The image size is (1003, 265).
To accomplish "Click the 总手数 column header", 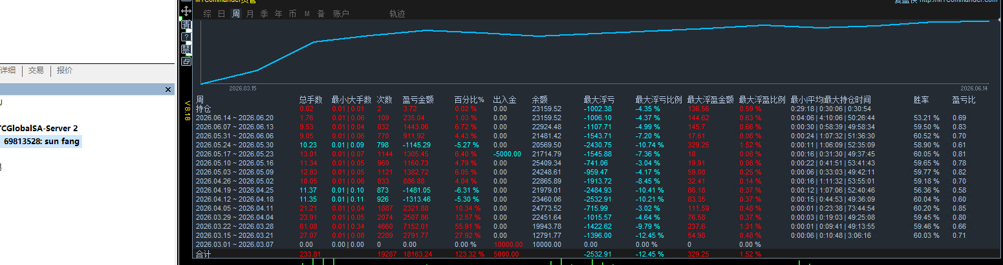I will pos(310,100).
